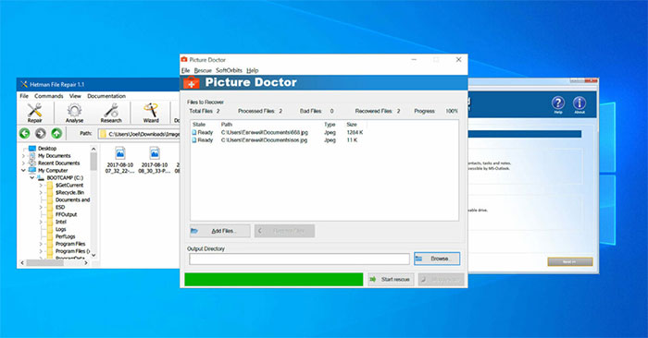Click the Analyse gear tool in Hetman
Screen dimensions: 648x338
click(x=74, y=113)
